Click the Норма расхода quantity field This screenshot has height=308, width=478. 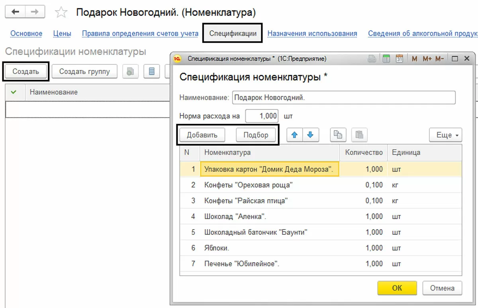point(262,116)
